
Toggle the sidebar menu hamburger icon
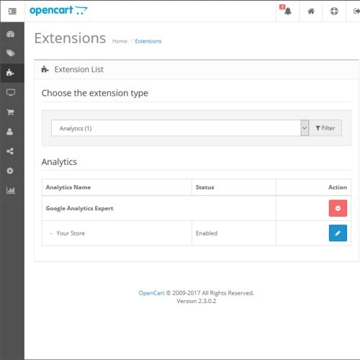coord(12,11)
